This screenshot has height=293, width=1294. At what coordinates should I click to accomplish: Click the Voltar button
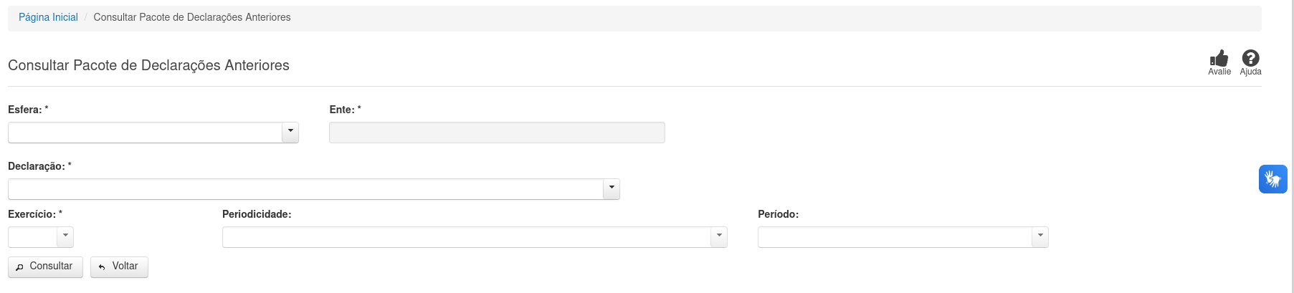119,266
